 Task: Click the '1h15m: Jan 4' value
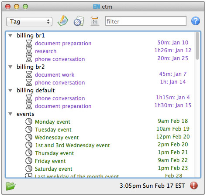click(x=173, y=98)
